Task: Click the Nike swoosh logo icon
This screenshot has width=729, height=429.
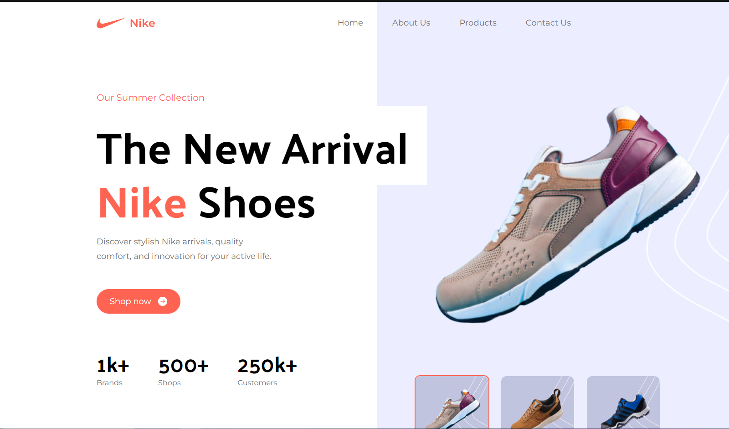Action: 110,23
